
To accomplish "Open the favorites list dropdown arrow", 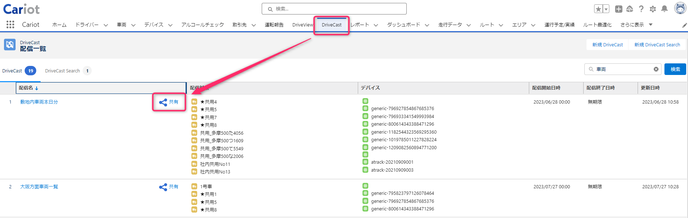I will pyautogui.click(x=606, y=9).
